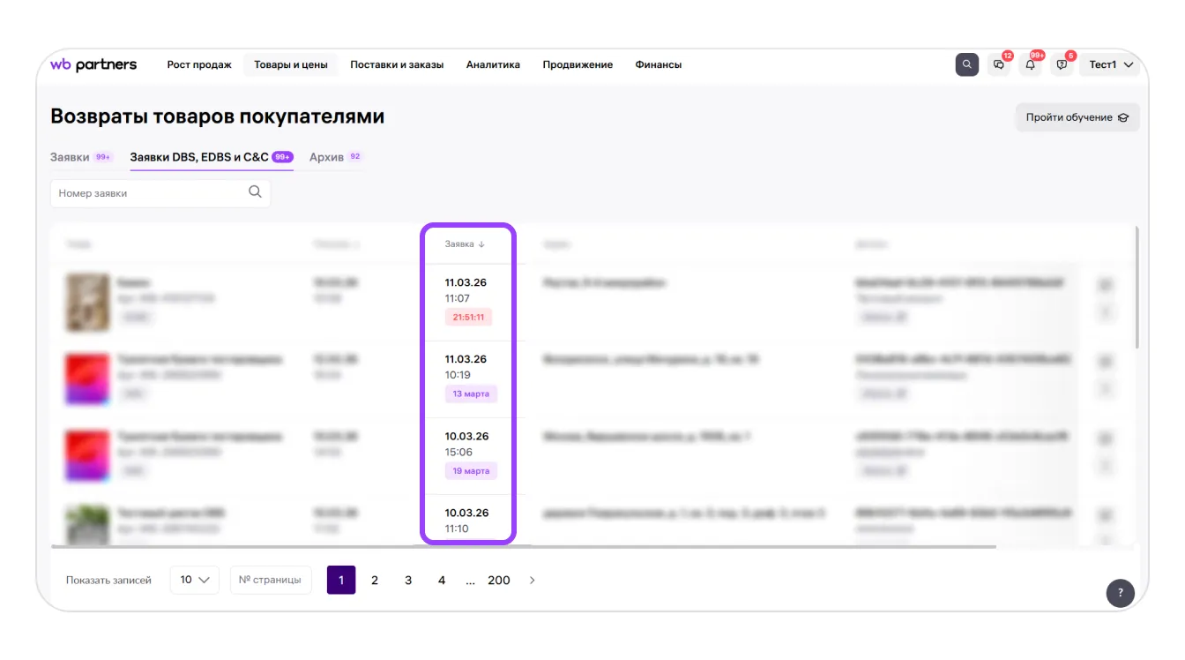Open the records-per-page dropdown showing 10

pyautogui.click(x=194, y=580)
